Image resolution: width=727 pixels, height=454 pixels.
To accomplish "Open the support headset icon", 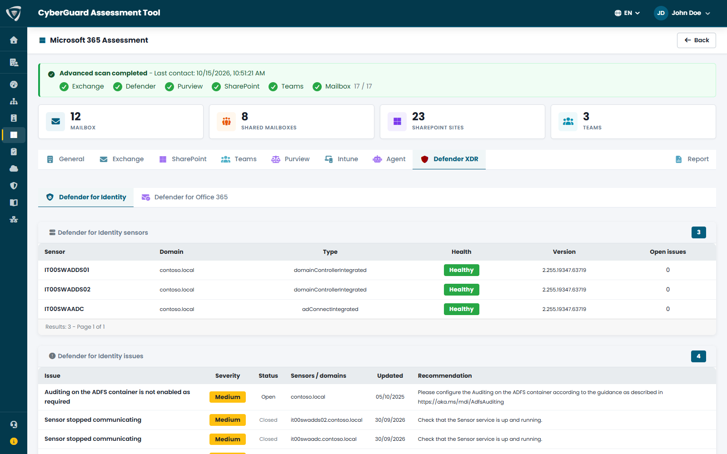I will pyautogui.click(x=14, y=424).
